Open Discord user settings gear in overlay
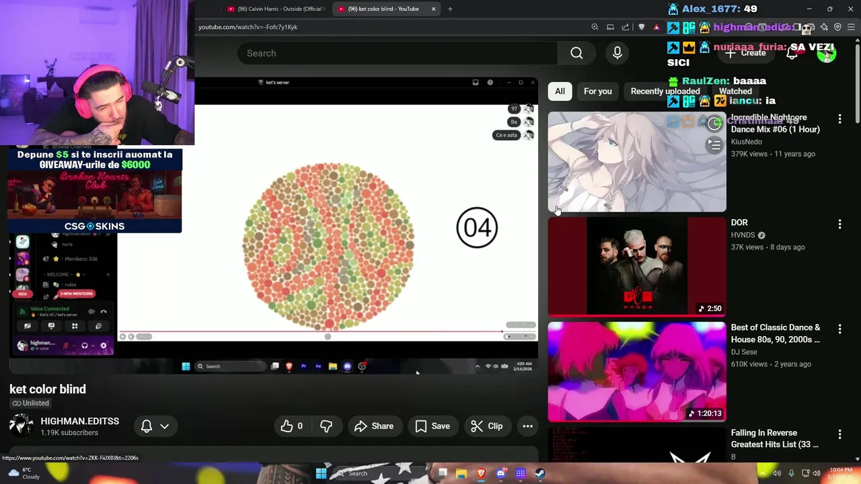861x484 pixels. [103, 346]
